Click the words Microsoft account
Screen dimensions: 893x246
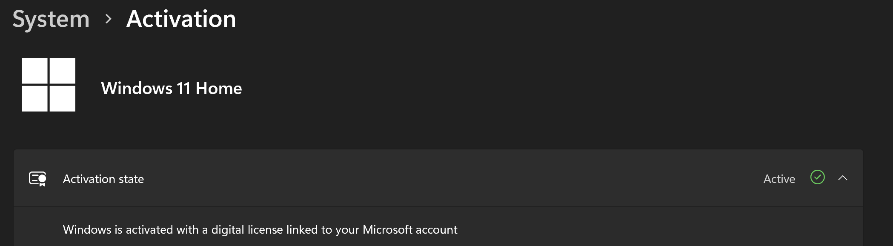[409, 230]
